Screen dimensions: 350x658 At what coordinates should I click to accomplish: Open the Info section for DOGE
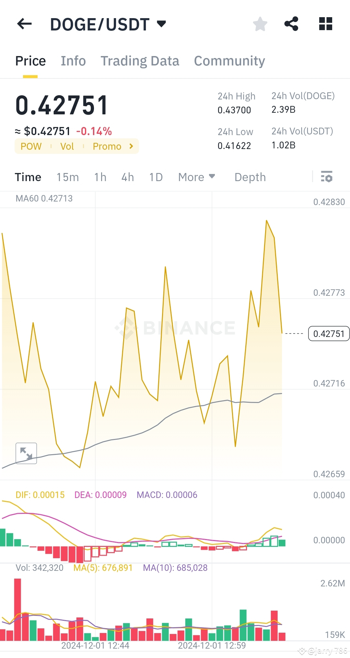point(73,61)
